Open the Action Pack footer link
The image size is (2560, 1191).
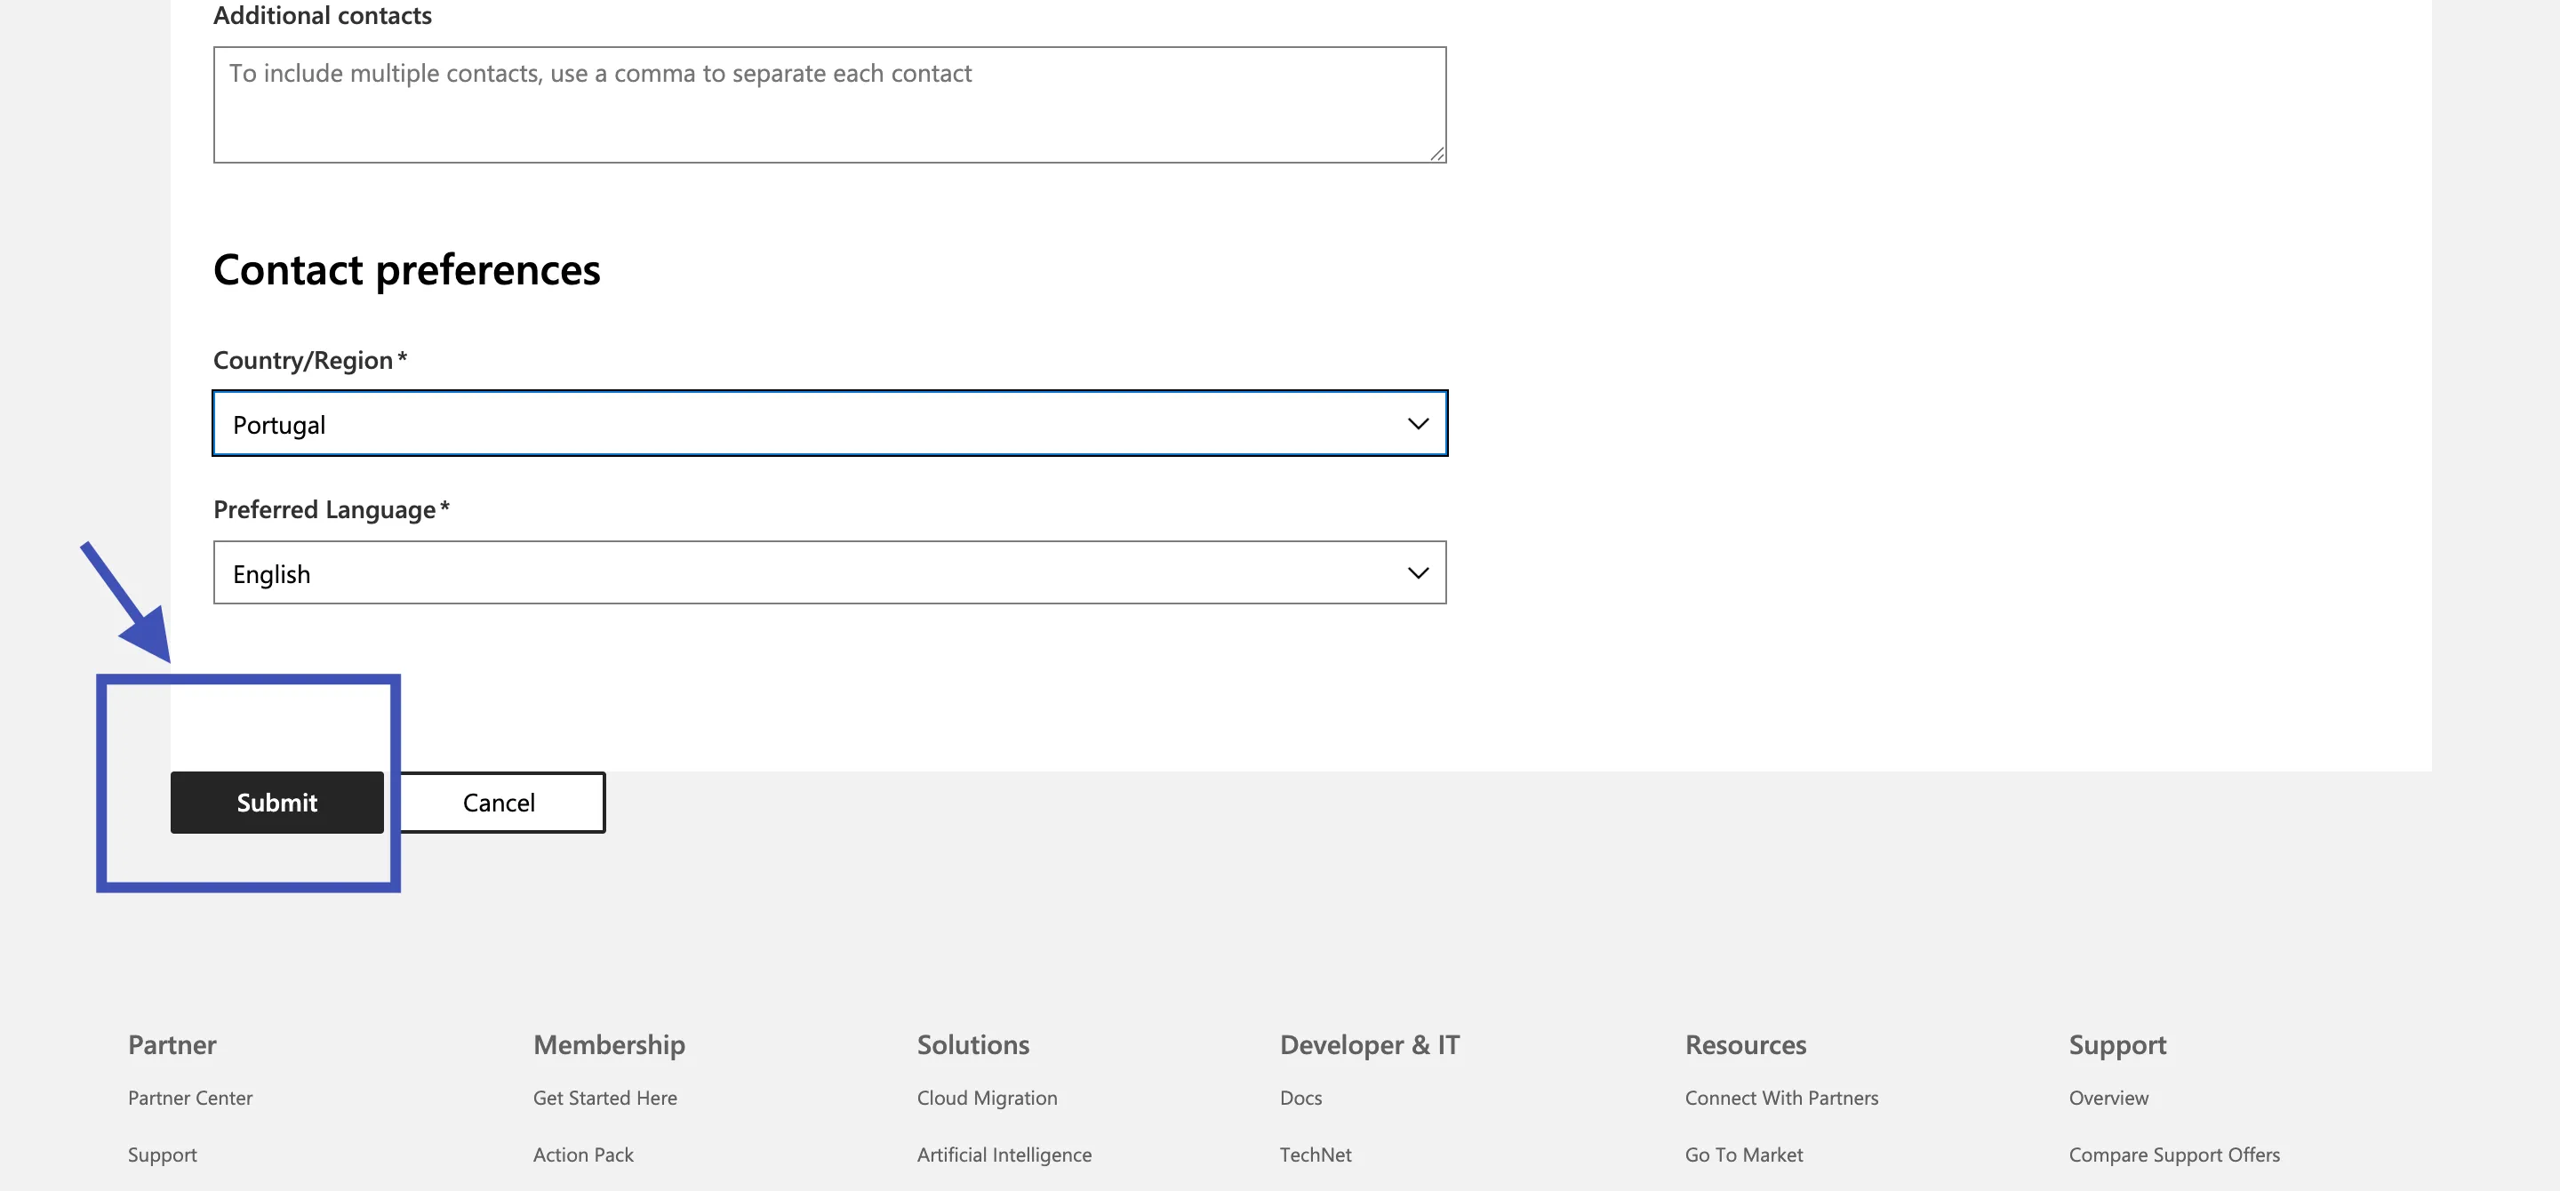582,1155
